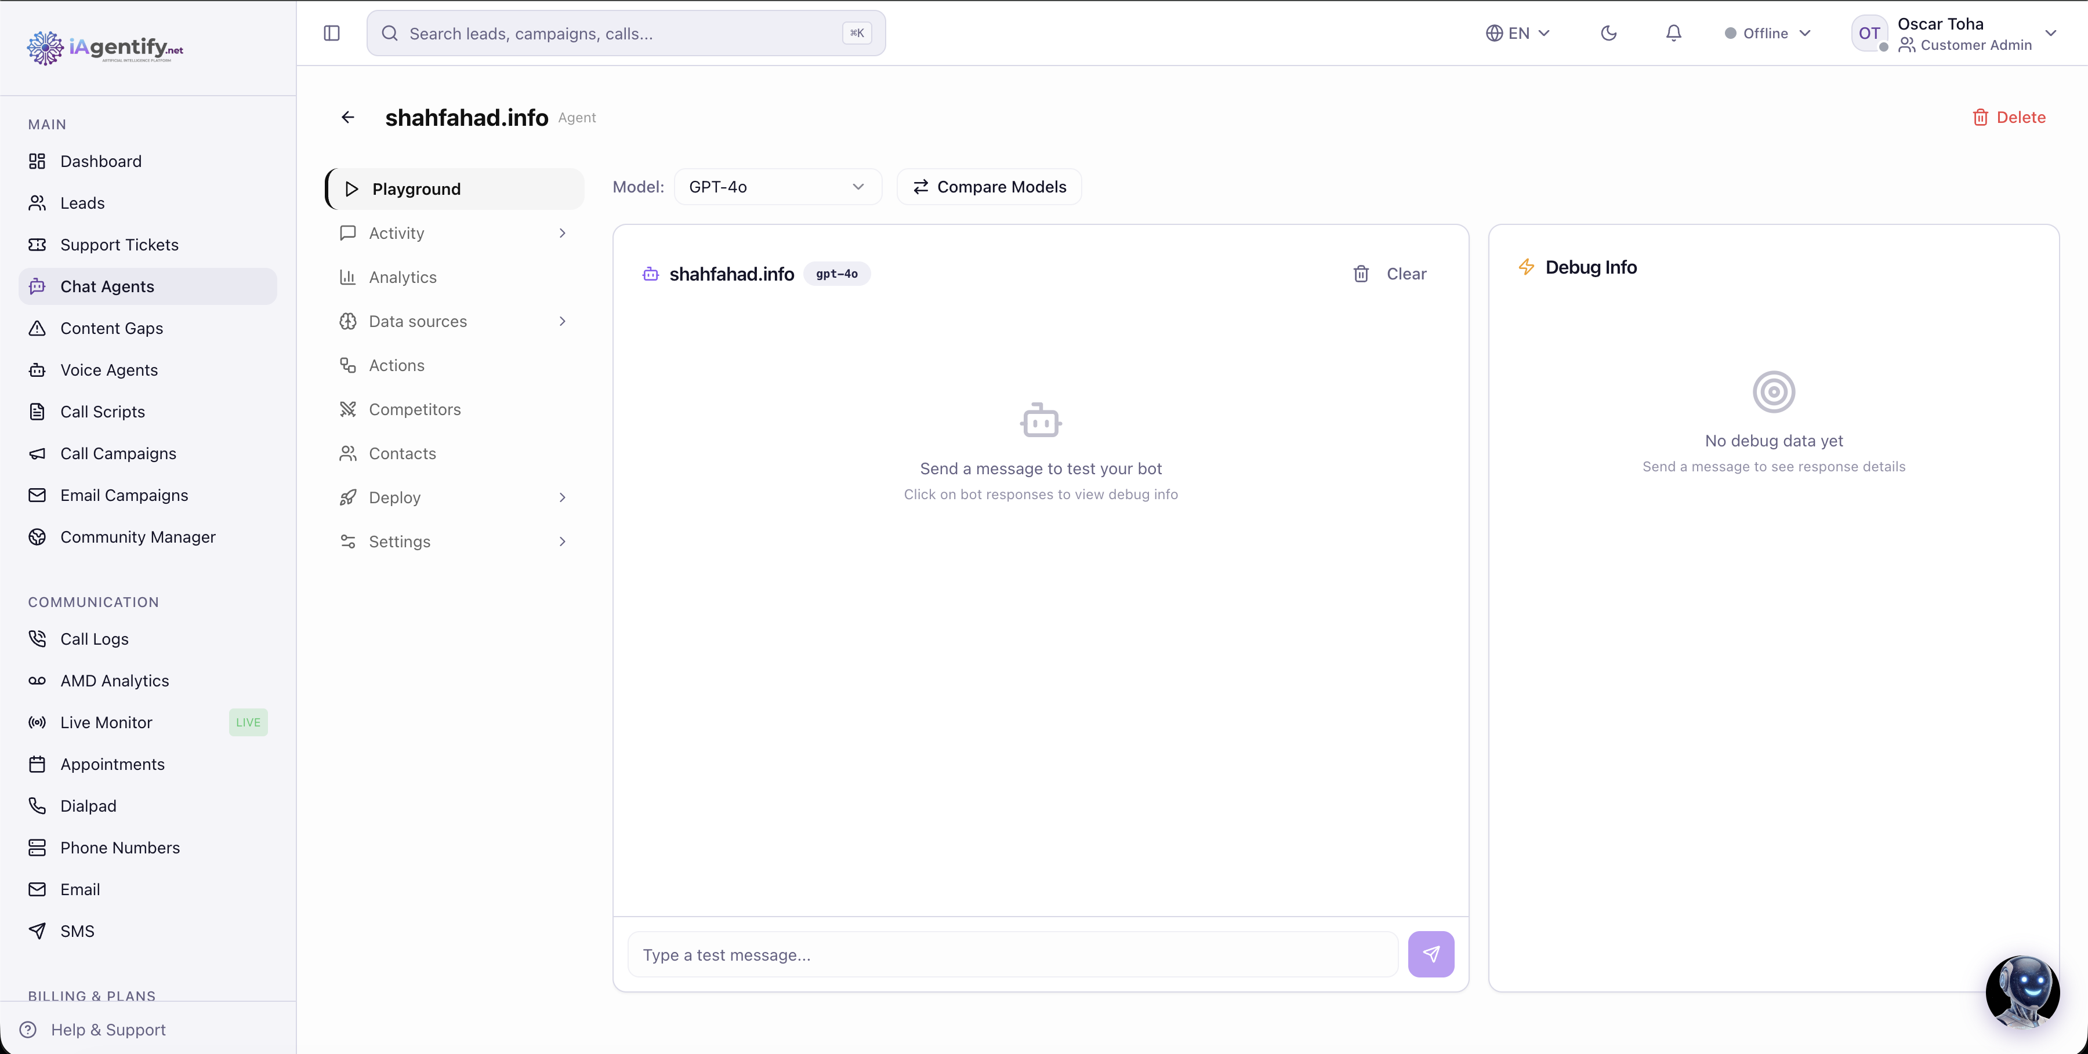Expand the Settings section chevron
The height and width of the screenshot is (1054, 2088).
(x=561, y=541)
